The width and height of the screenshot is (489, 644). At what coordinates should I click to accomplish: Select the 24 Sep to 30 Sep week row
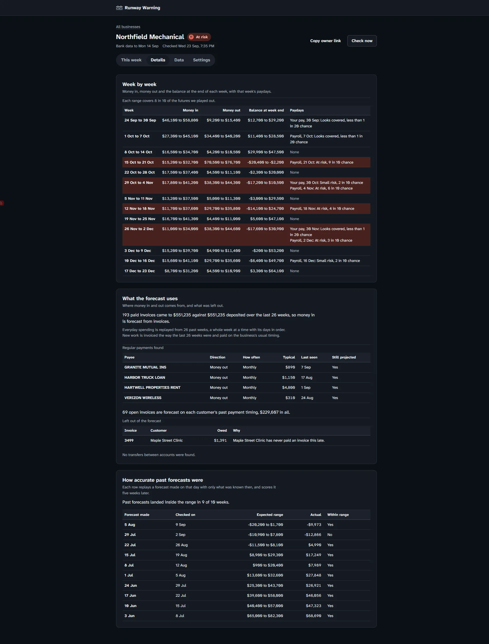246,123
